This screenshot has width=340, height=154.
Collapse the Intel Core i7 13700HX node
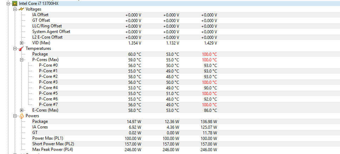click(x=8, y=4)
